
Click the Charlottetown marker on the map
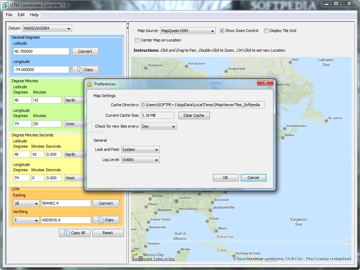coord(284,129)
